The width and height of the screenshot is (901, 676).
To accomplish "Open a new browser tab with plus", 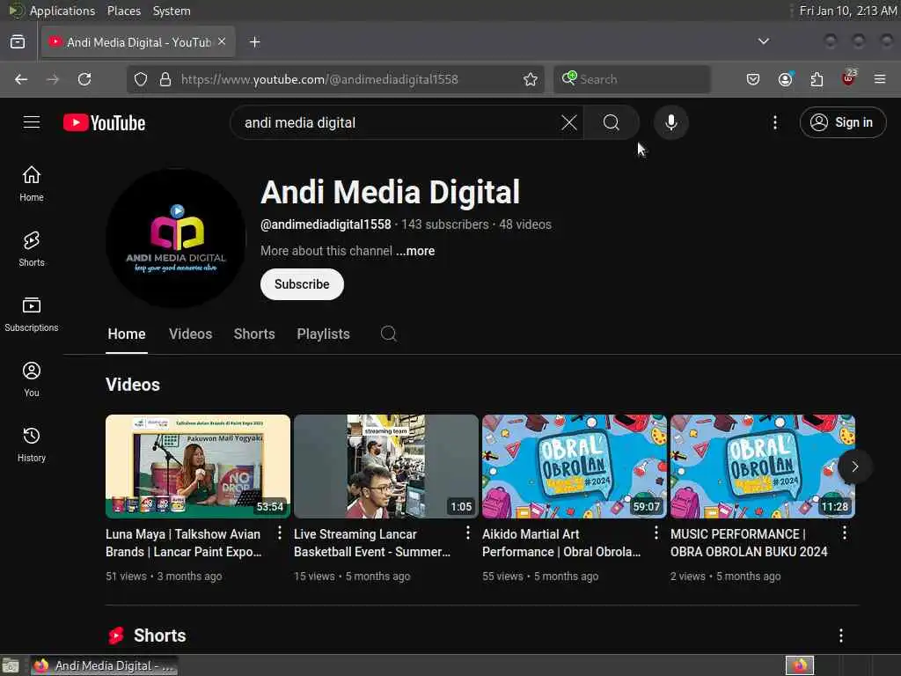I will coord(254,42).
